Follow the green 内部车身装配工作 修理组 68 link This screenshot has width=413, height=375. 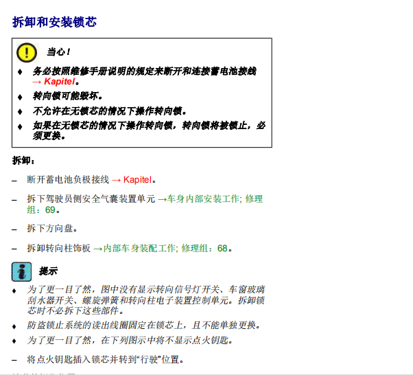pyautogui.click(x=161, y=249)
